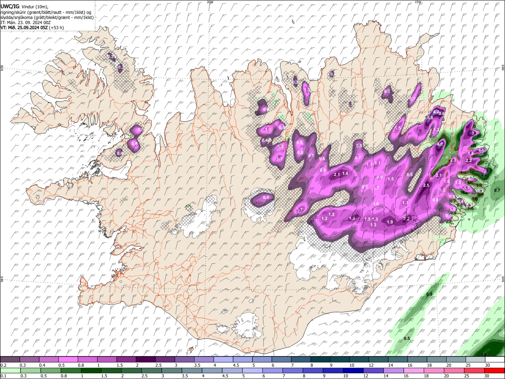This screenshot has height=379, width=505.
Task: Click the black '0.5' rain value in the southeast green band
Action: point(407,338)
